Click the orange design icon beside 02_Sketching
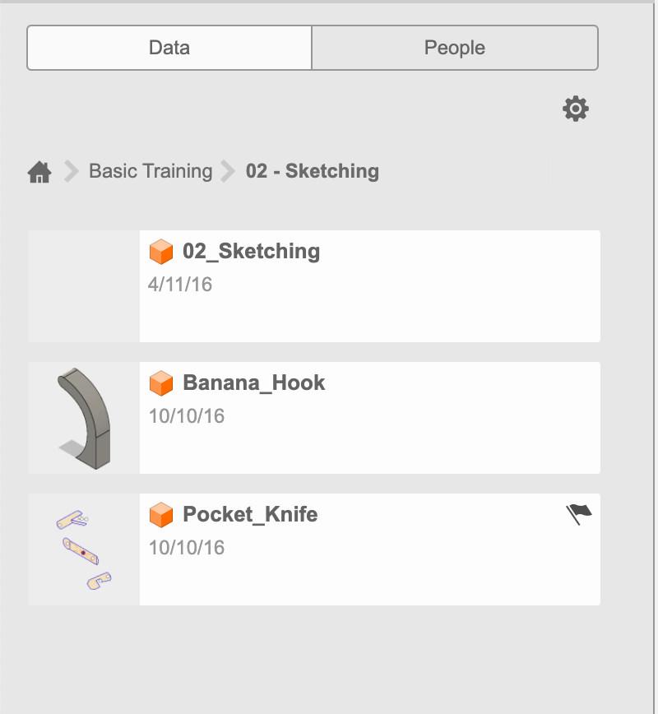 tap(161, 252)
